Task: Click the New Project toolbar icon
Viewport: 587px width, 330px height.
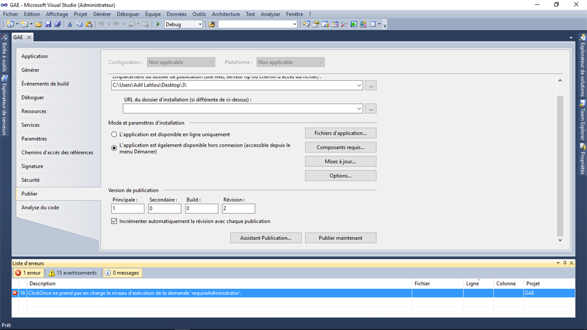Action: click(10, 24)
